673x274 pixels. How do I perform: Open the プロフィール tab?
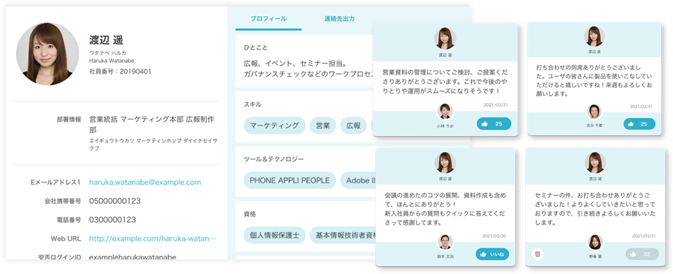pos(269,19)
